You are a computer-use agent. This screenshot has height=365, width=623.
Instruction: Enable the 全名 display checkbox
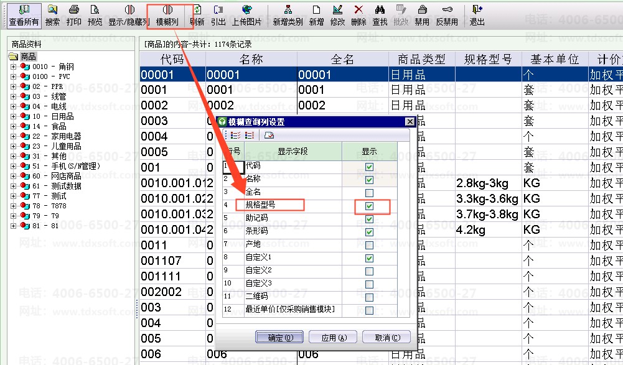(x=370, y=193)
